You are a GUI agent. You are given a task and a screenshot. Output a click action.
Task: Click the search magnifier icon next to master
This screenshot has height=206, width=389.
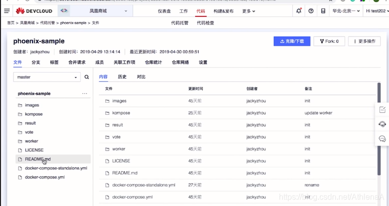[x=87, y=77]
